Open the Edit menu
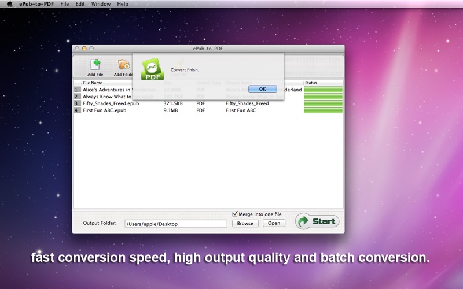The image size is (463, 289). click(x=80, y=4)
